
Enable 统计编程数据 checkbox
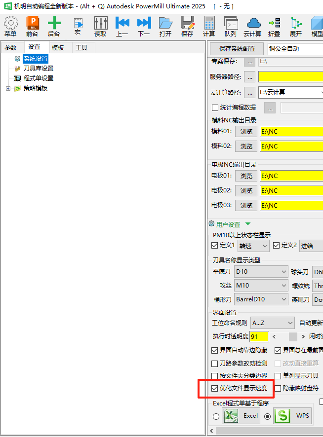coord(215,108)
